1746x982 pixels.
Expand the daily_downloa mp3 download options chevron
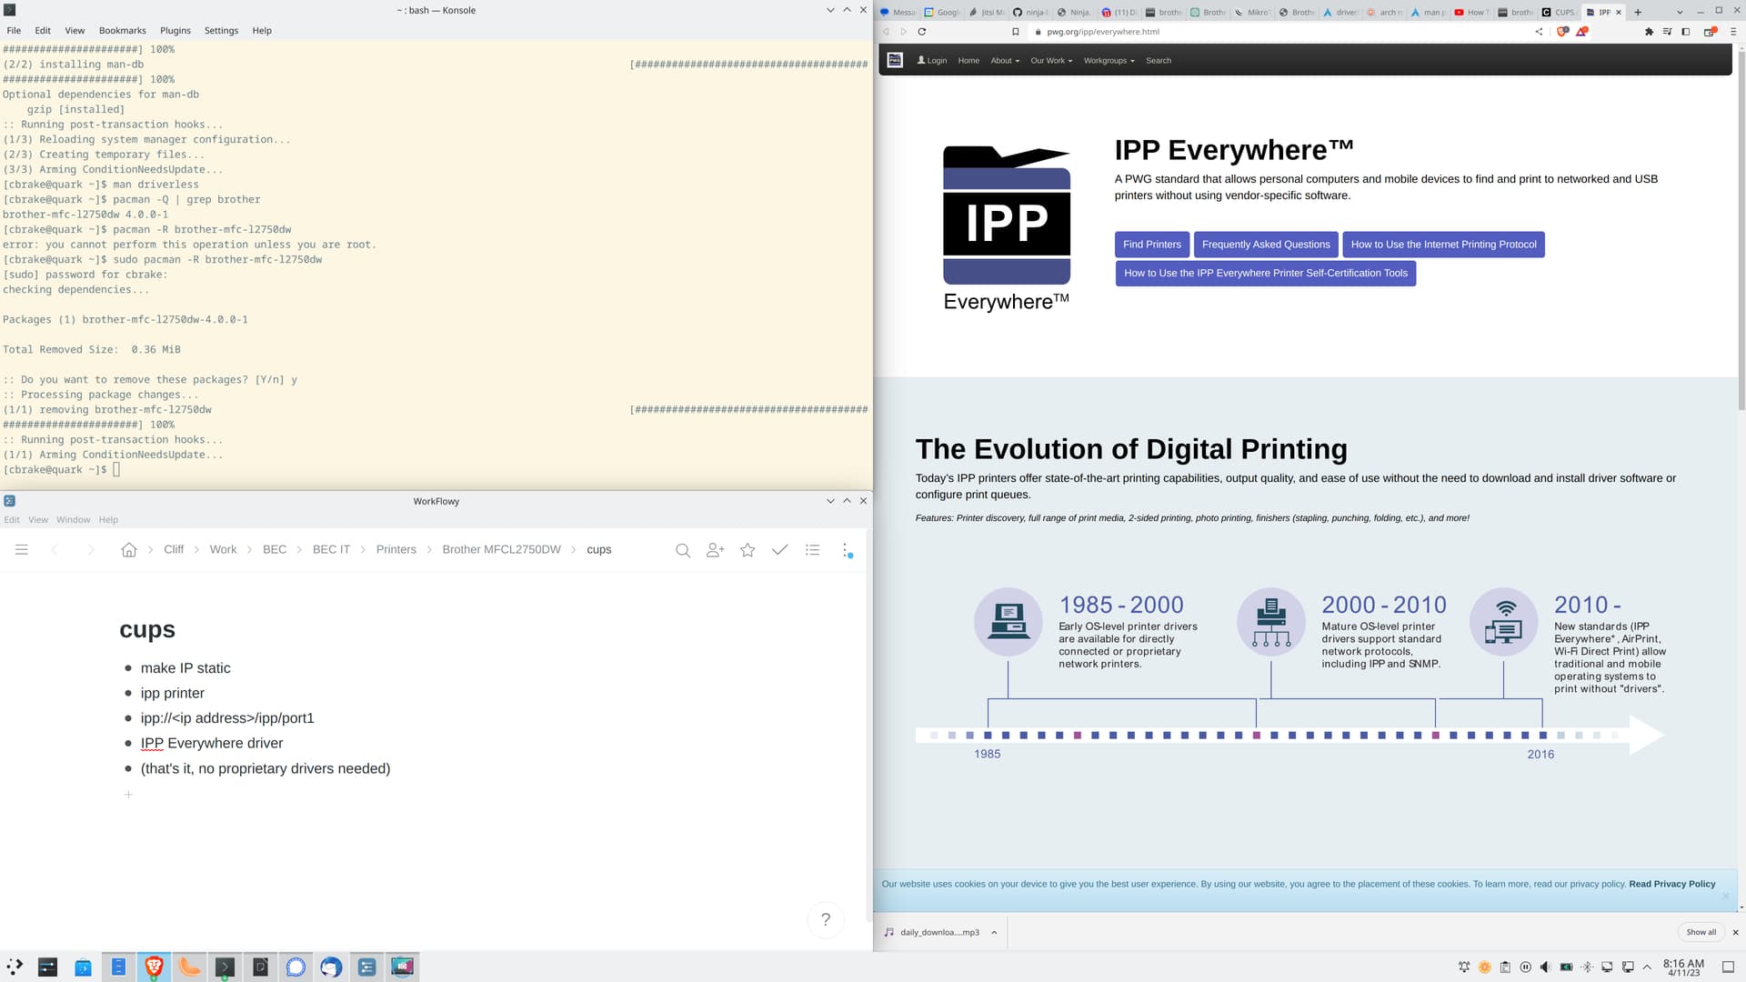click(x=994, y=932)
